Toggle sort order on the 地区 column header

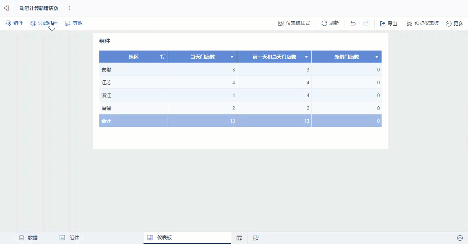[x=163, y=57]
